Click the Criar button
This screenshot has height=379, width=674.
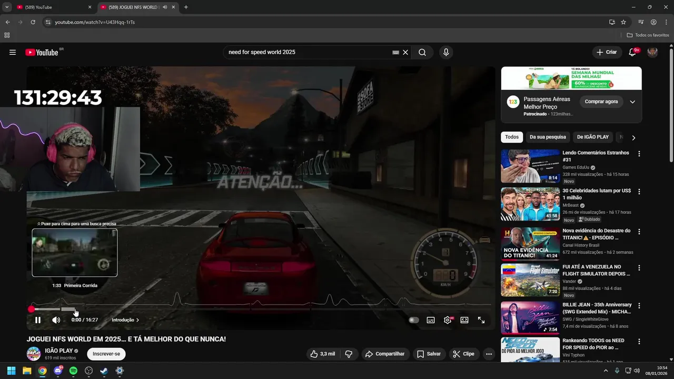coord(607,52)
